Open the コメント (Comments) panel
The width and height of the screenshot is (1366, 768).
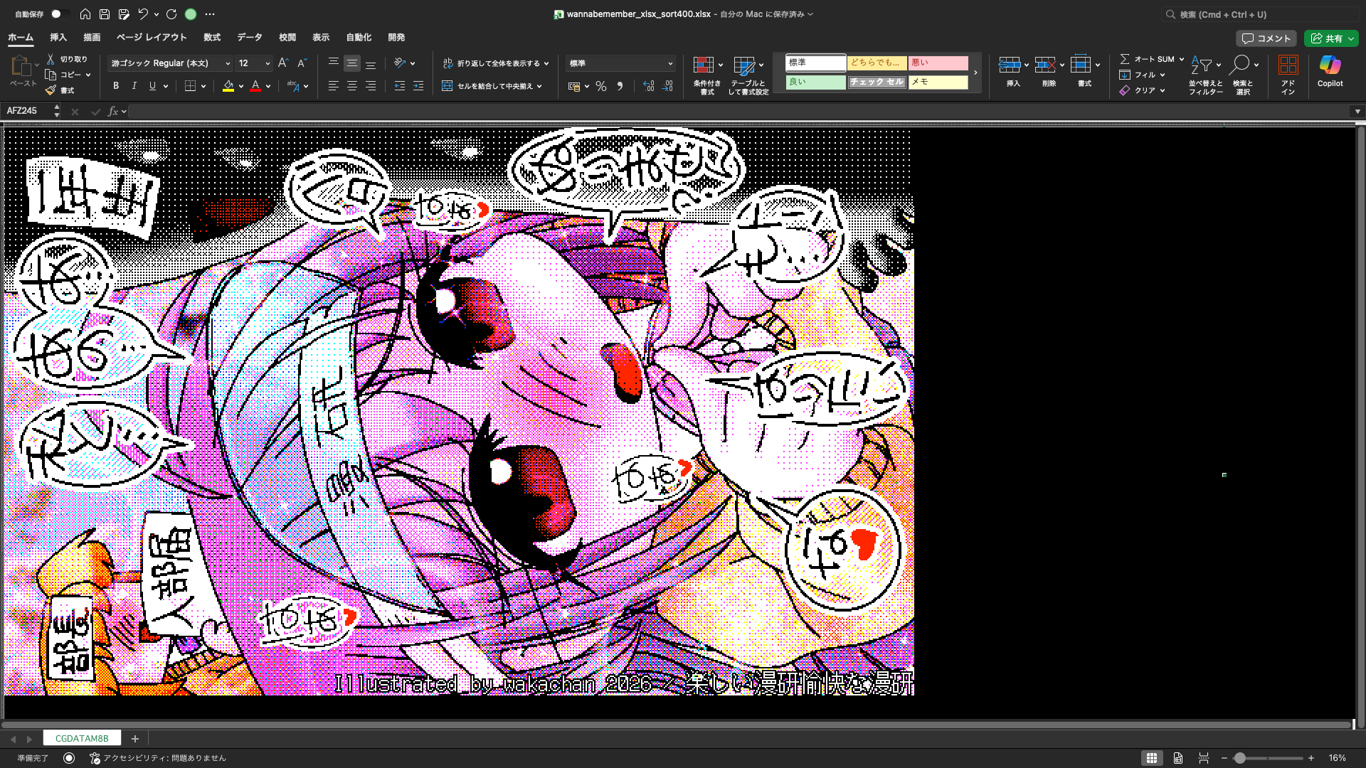tap(1266, 38)
